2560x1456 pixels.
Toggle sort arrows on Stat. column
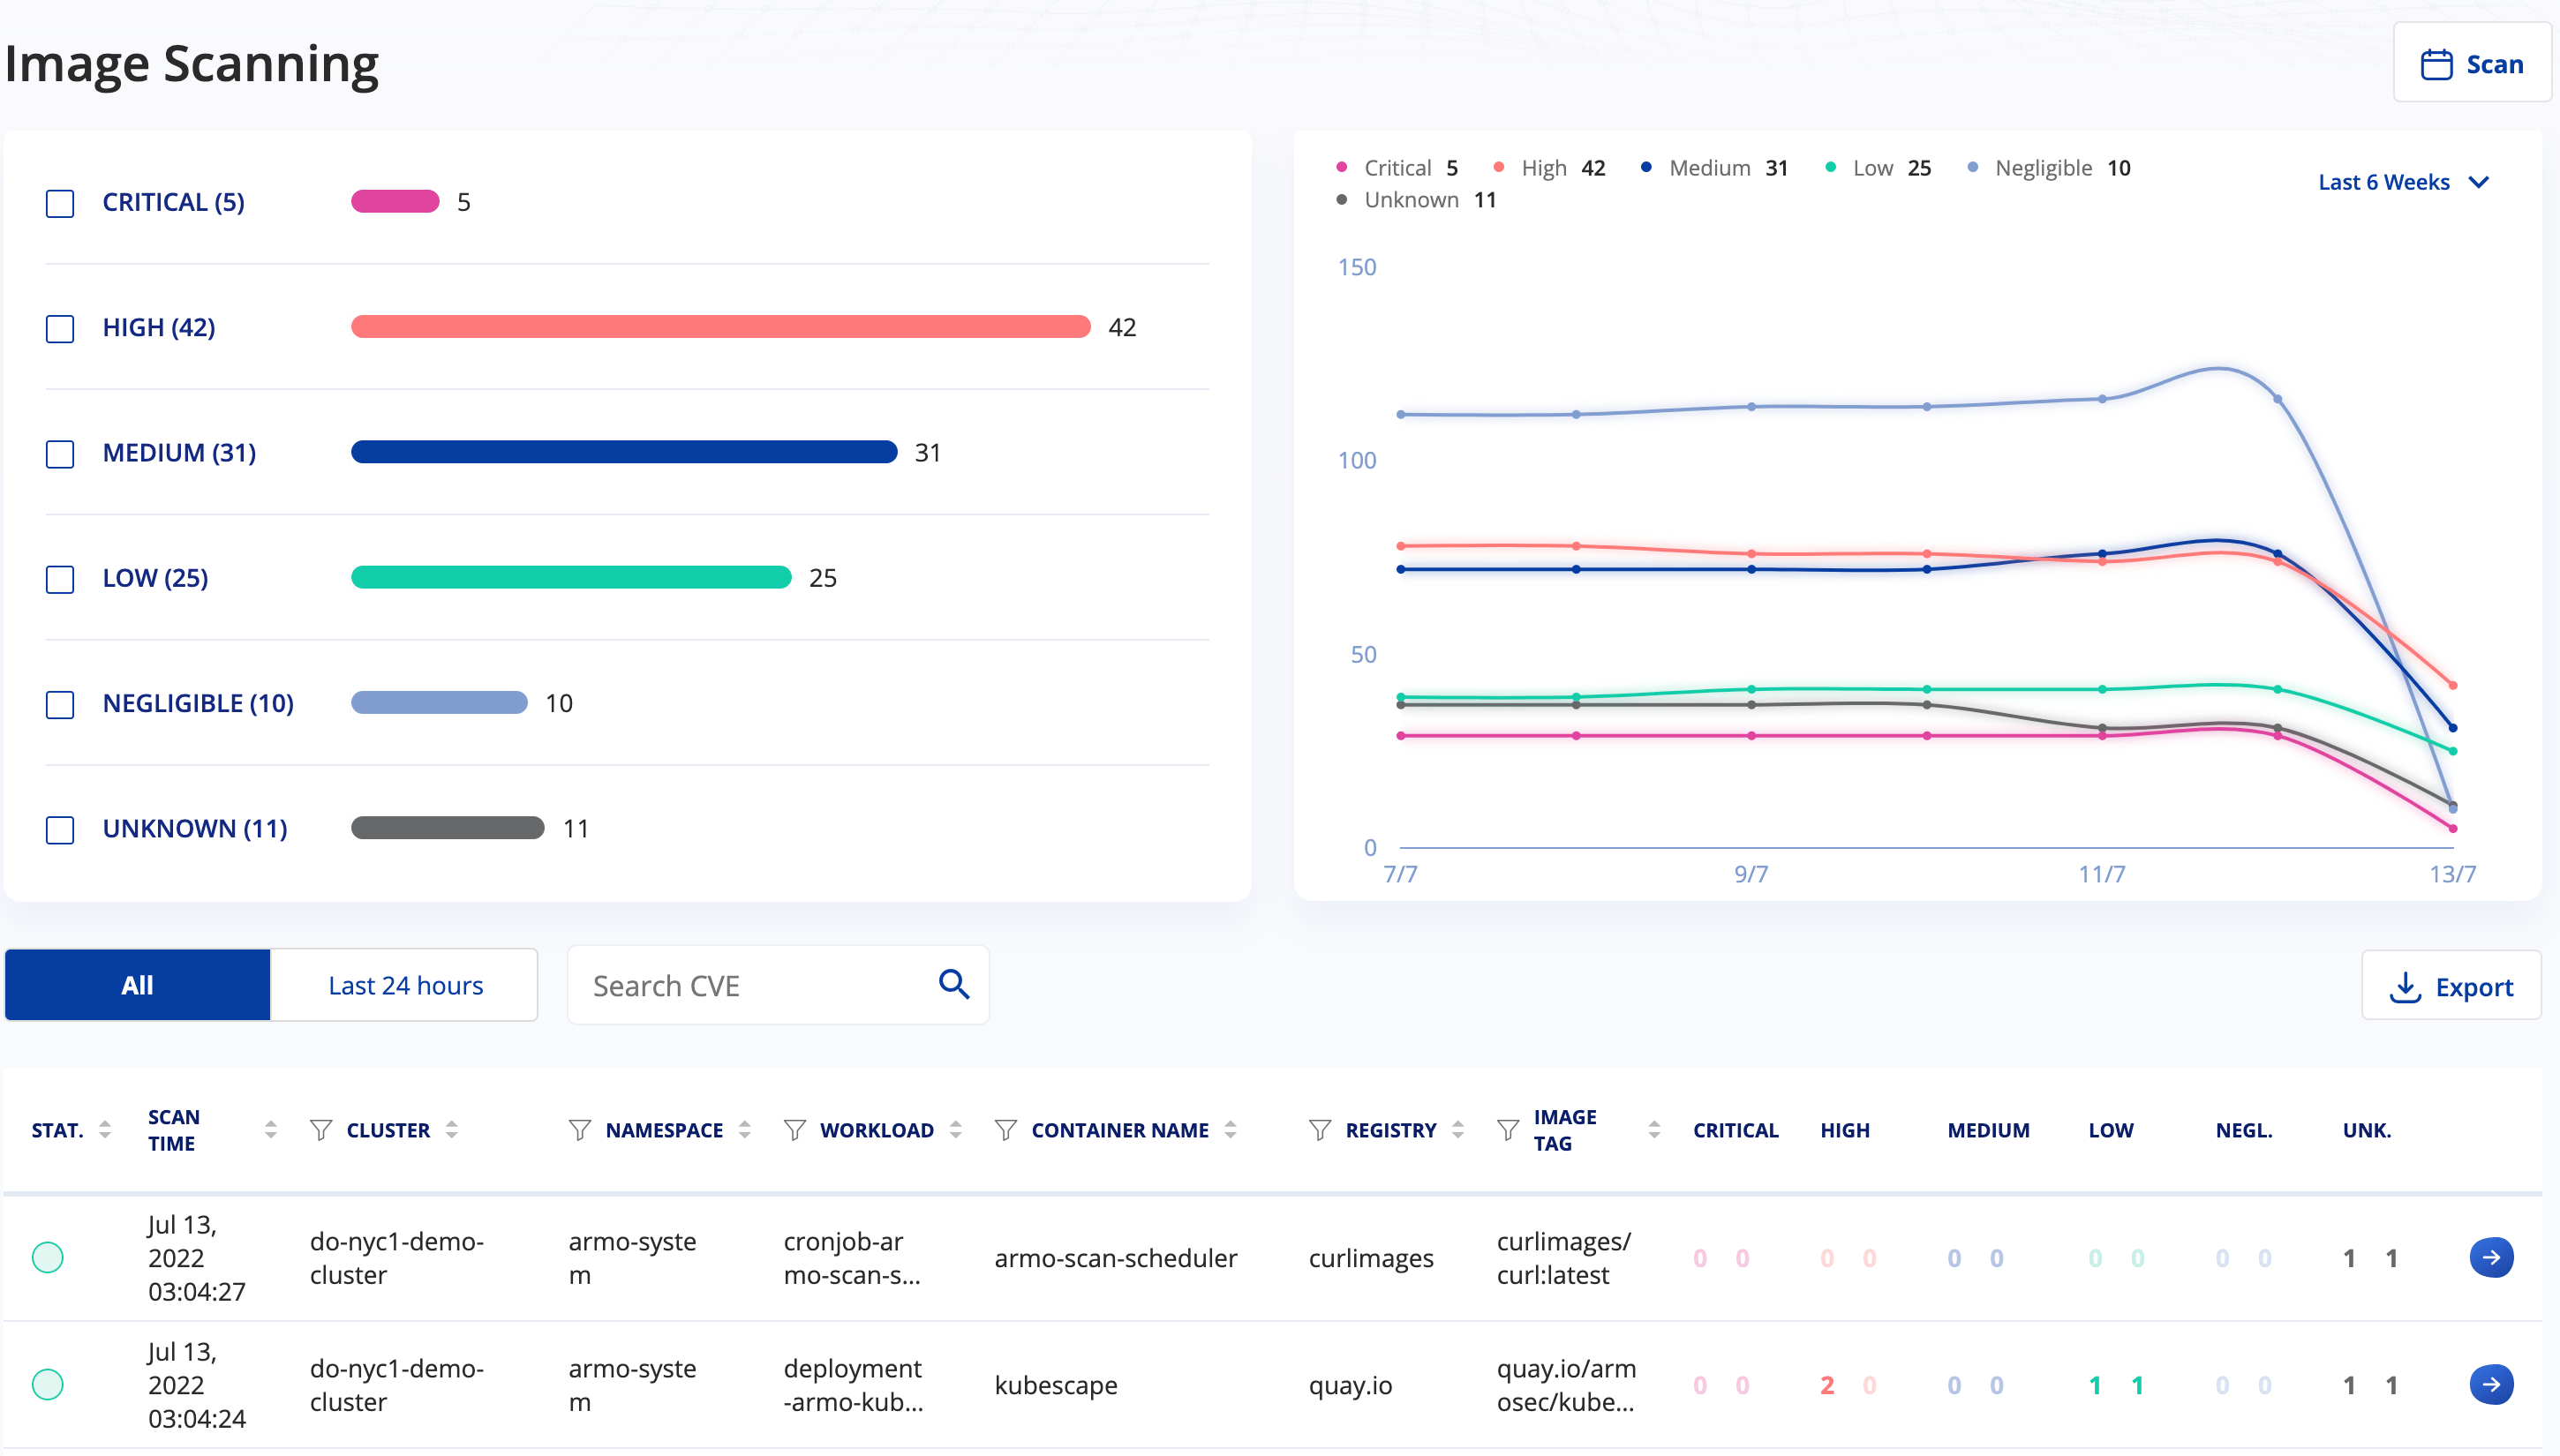[104, 1130]
